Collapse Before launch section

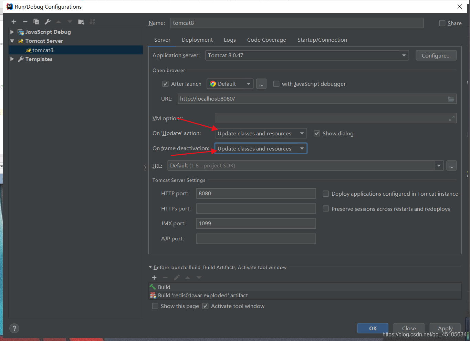pyautogui.click(x=150, y=267)
